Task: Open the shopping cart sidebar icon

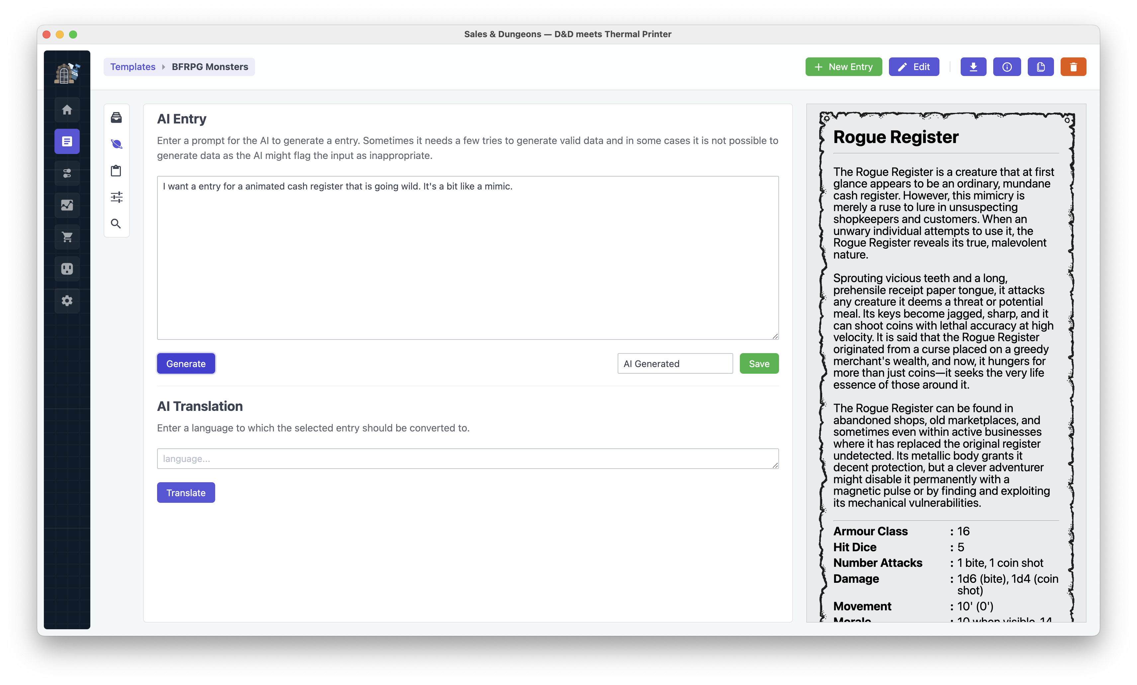Action: [67, 236]
